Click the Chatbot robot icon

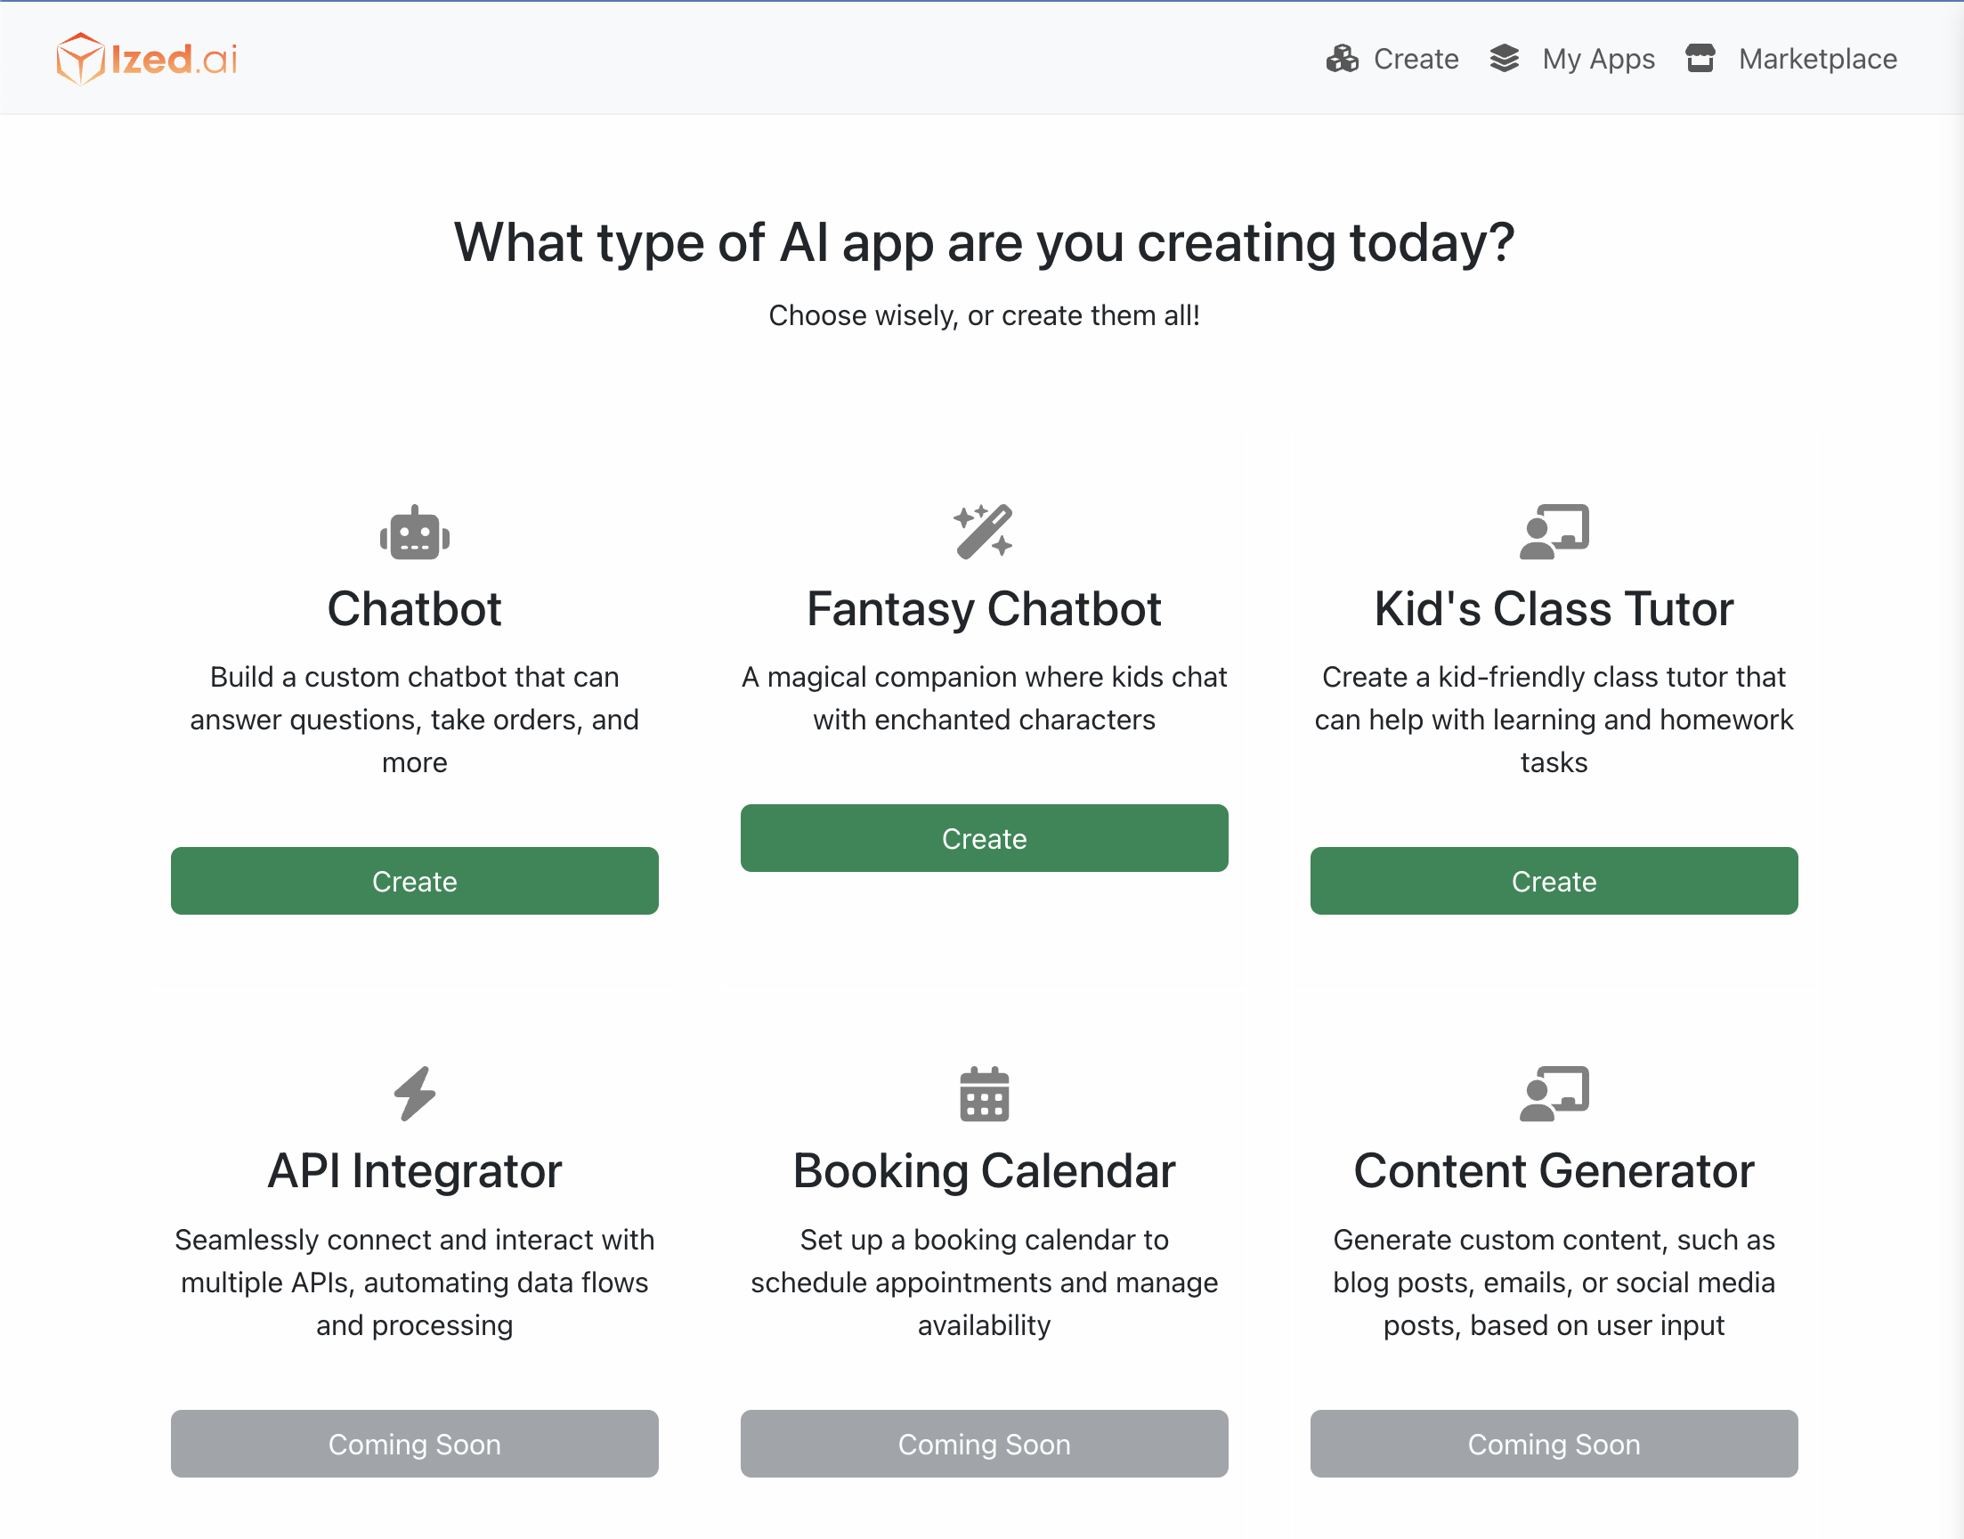[x=414, y=533]
